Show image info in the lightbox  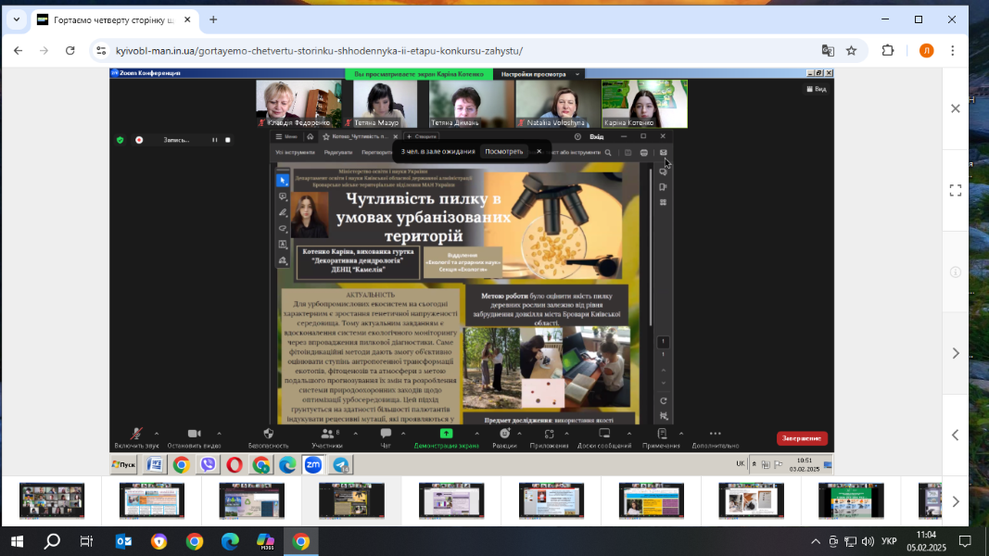[x=956, y=272]
